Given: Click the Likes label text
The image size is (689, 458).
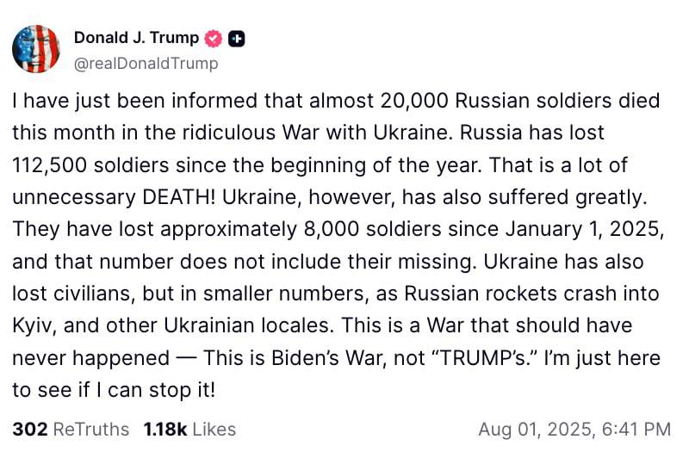Looking at the screenshot, I should pos(213,429).
